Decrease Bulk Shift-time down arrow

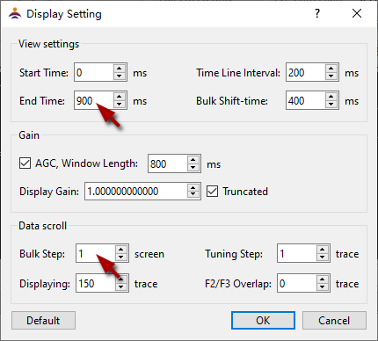[331, 104]
